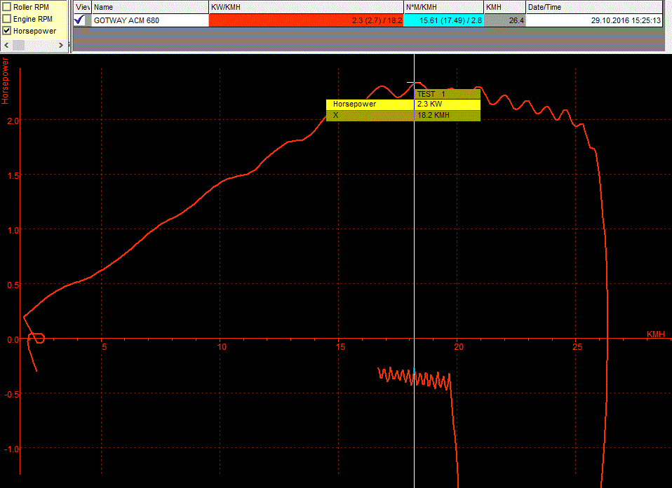Click the 18.2 KMH value in tooltip
The height and width of the screenshot is (488, 672).
446,115
